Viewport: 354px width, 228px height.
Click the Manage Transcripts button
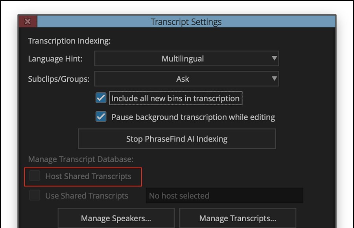tap(238, 218)
